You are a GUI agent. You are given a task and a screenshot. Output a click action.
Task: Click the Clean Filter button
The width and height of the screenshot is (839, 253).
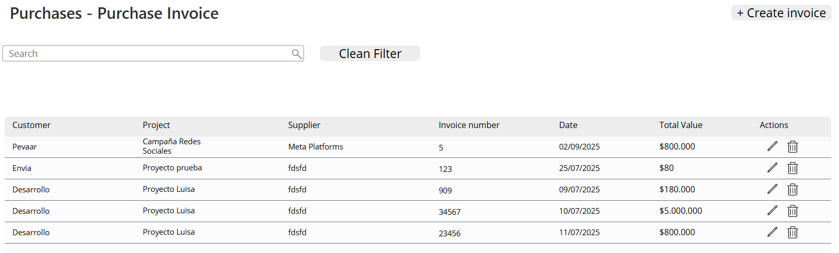click(370, 54)
